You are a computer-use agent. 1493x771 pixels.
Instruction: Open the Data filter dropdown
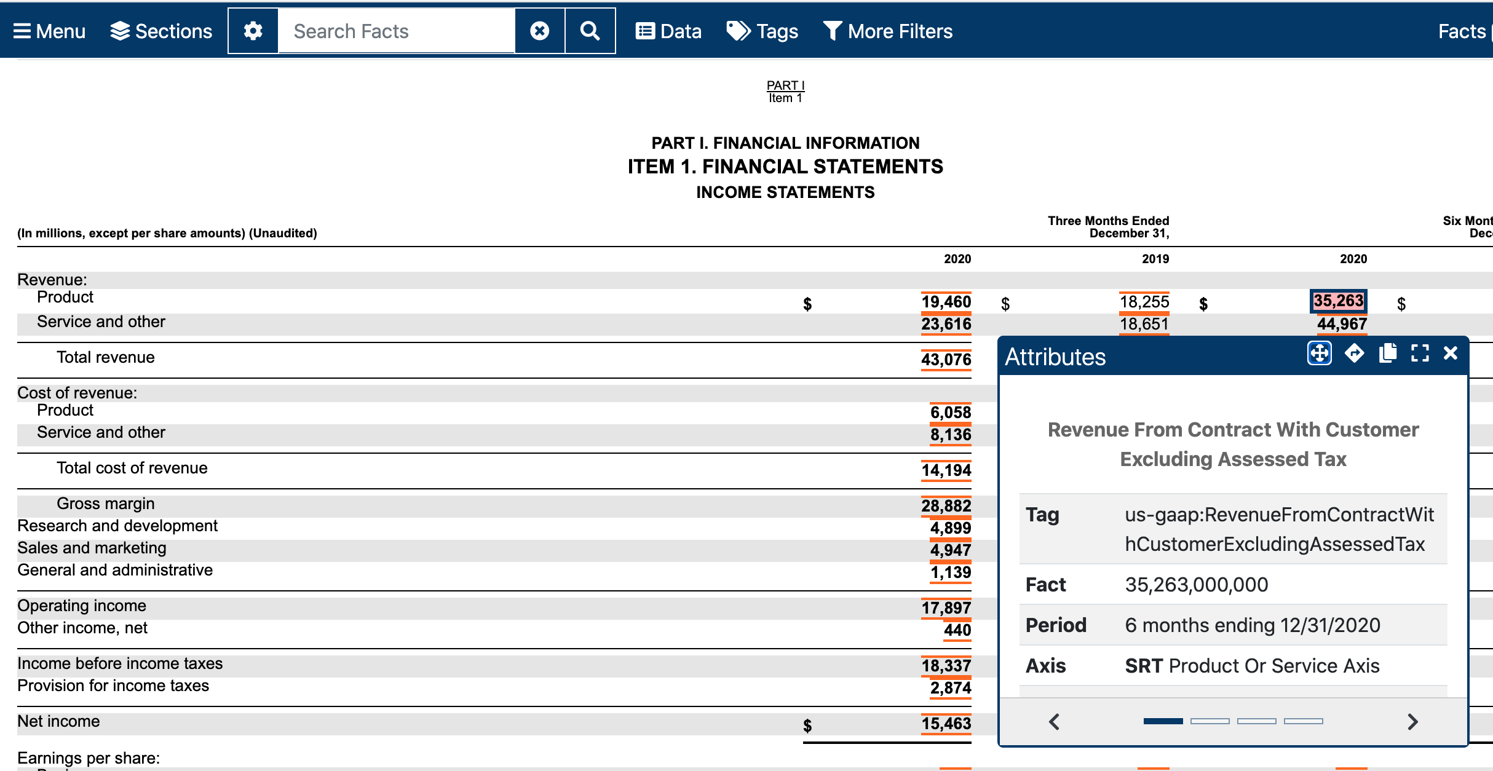pyautogui.click(x=668, y=31)
